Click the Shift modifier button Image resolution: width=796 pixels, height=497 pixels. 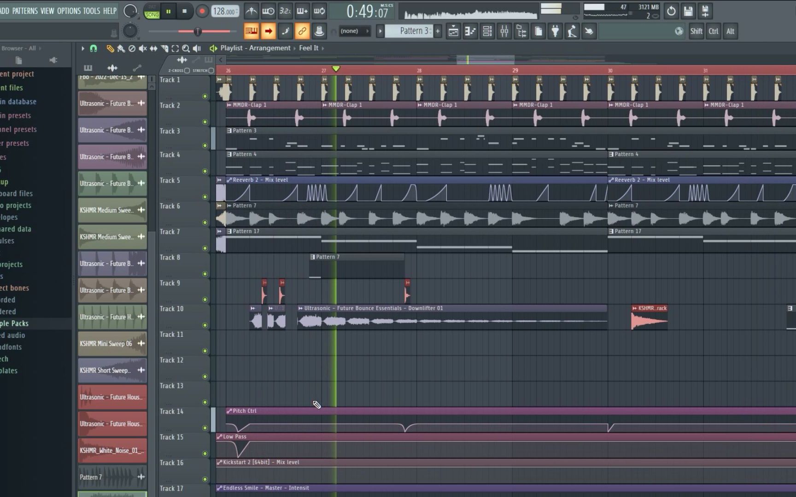click(x=696, y=31)
